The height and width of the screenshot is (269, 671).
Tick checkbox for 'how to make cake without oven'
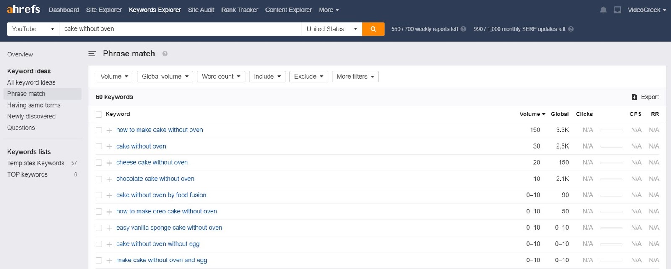coord(99,130)
